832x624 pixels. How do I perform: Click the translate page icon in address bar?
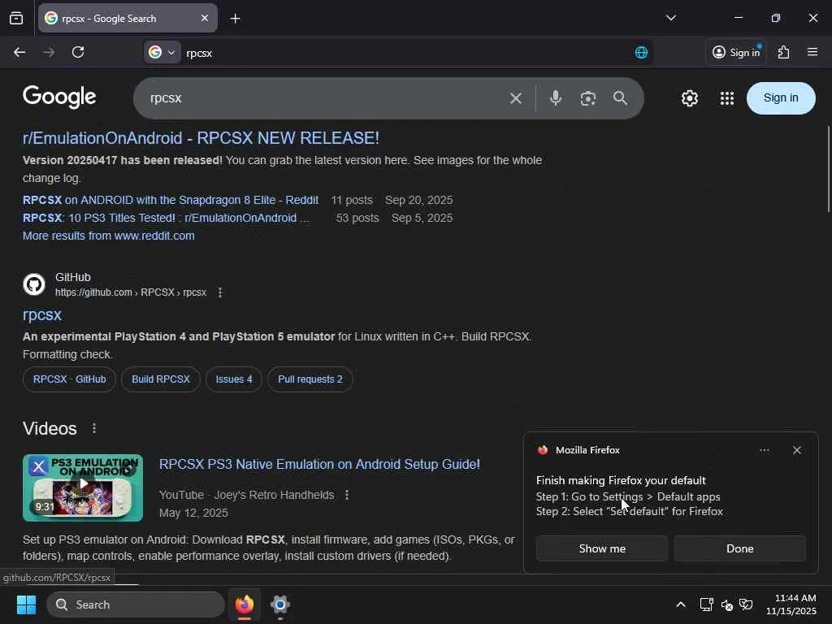click(641, 52)
